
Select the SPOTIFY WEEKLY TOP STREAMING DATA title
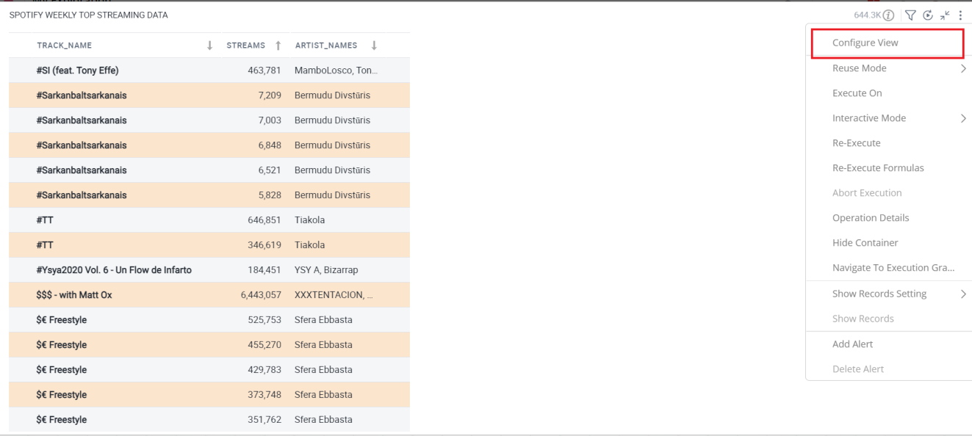tap(88, 15)
